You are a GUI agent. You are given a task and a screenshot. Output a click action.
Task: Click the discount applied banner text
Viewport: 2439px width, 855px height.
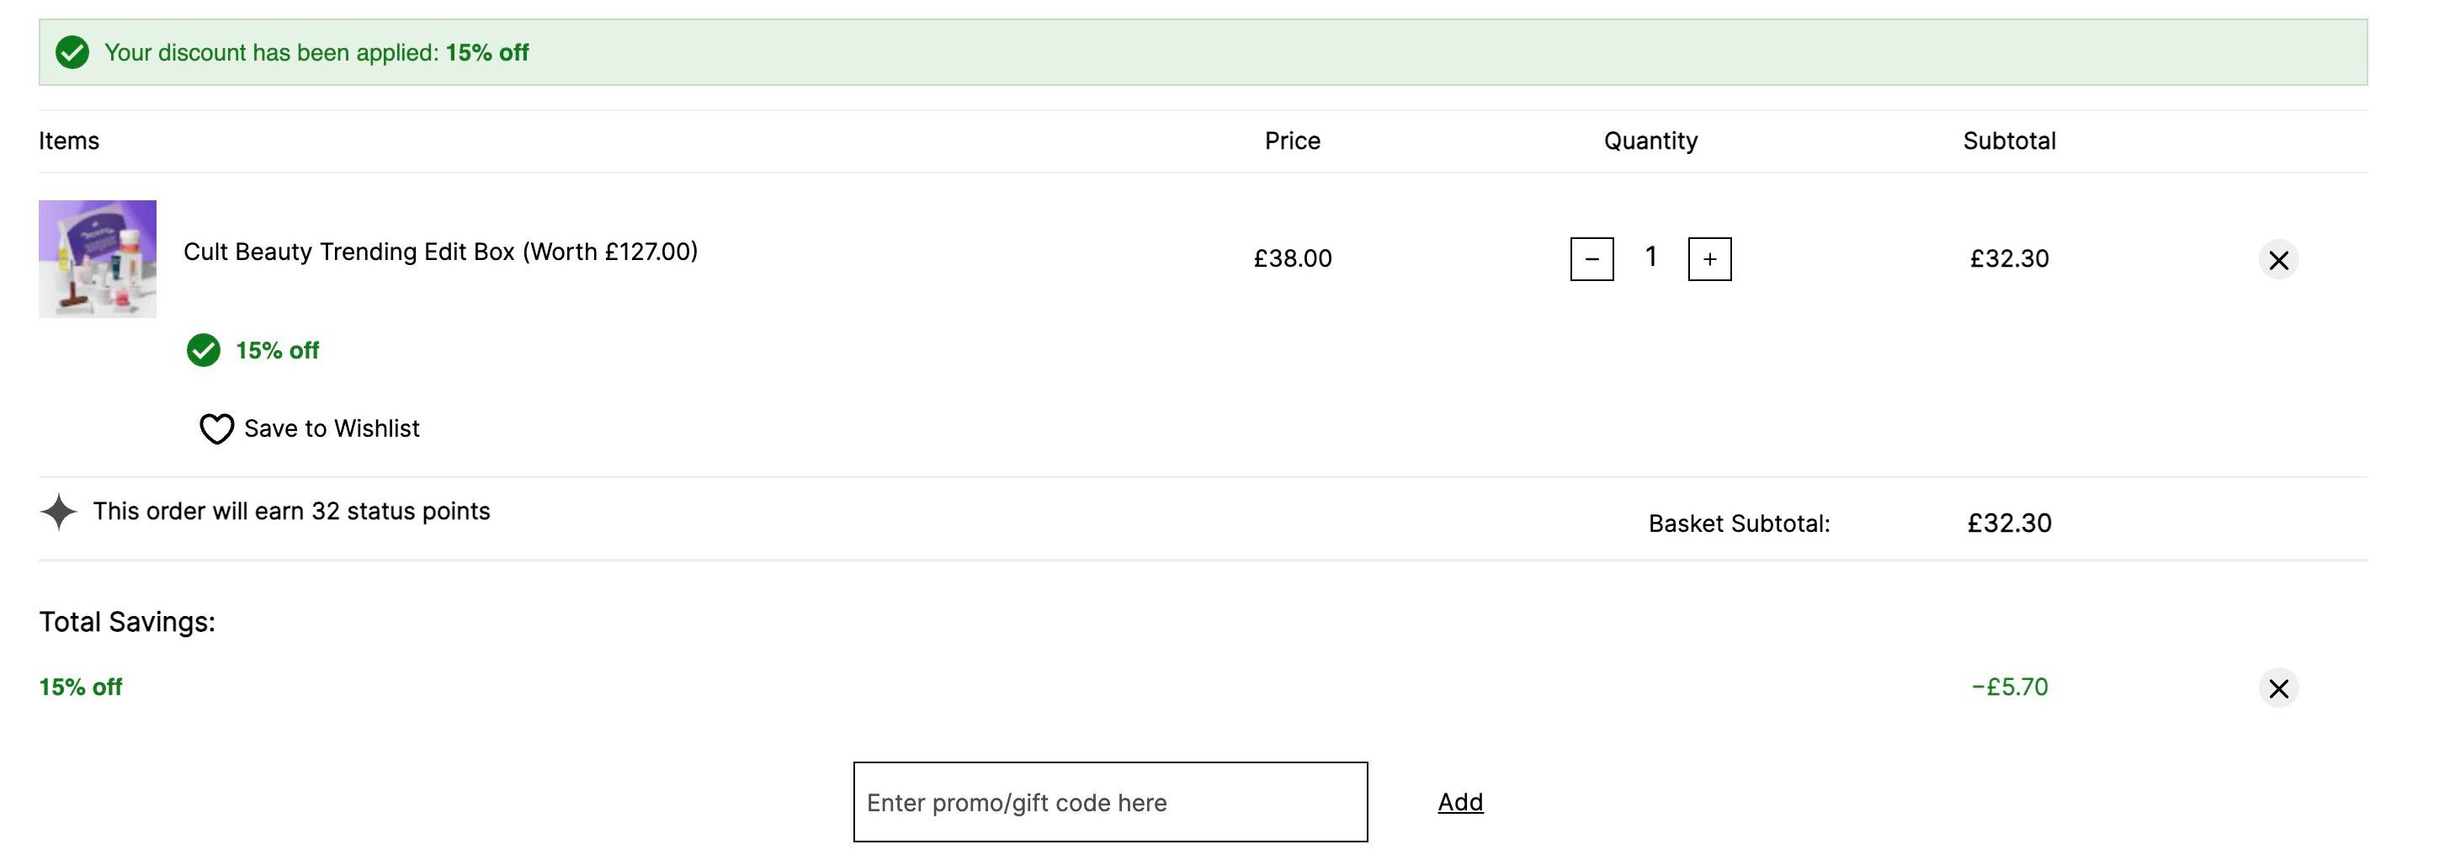click(x=316, y=53)
